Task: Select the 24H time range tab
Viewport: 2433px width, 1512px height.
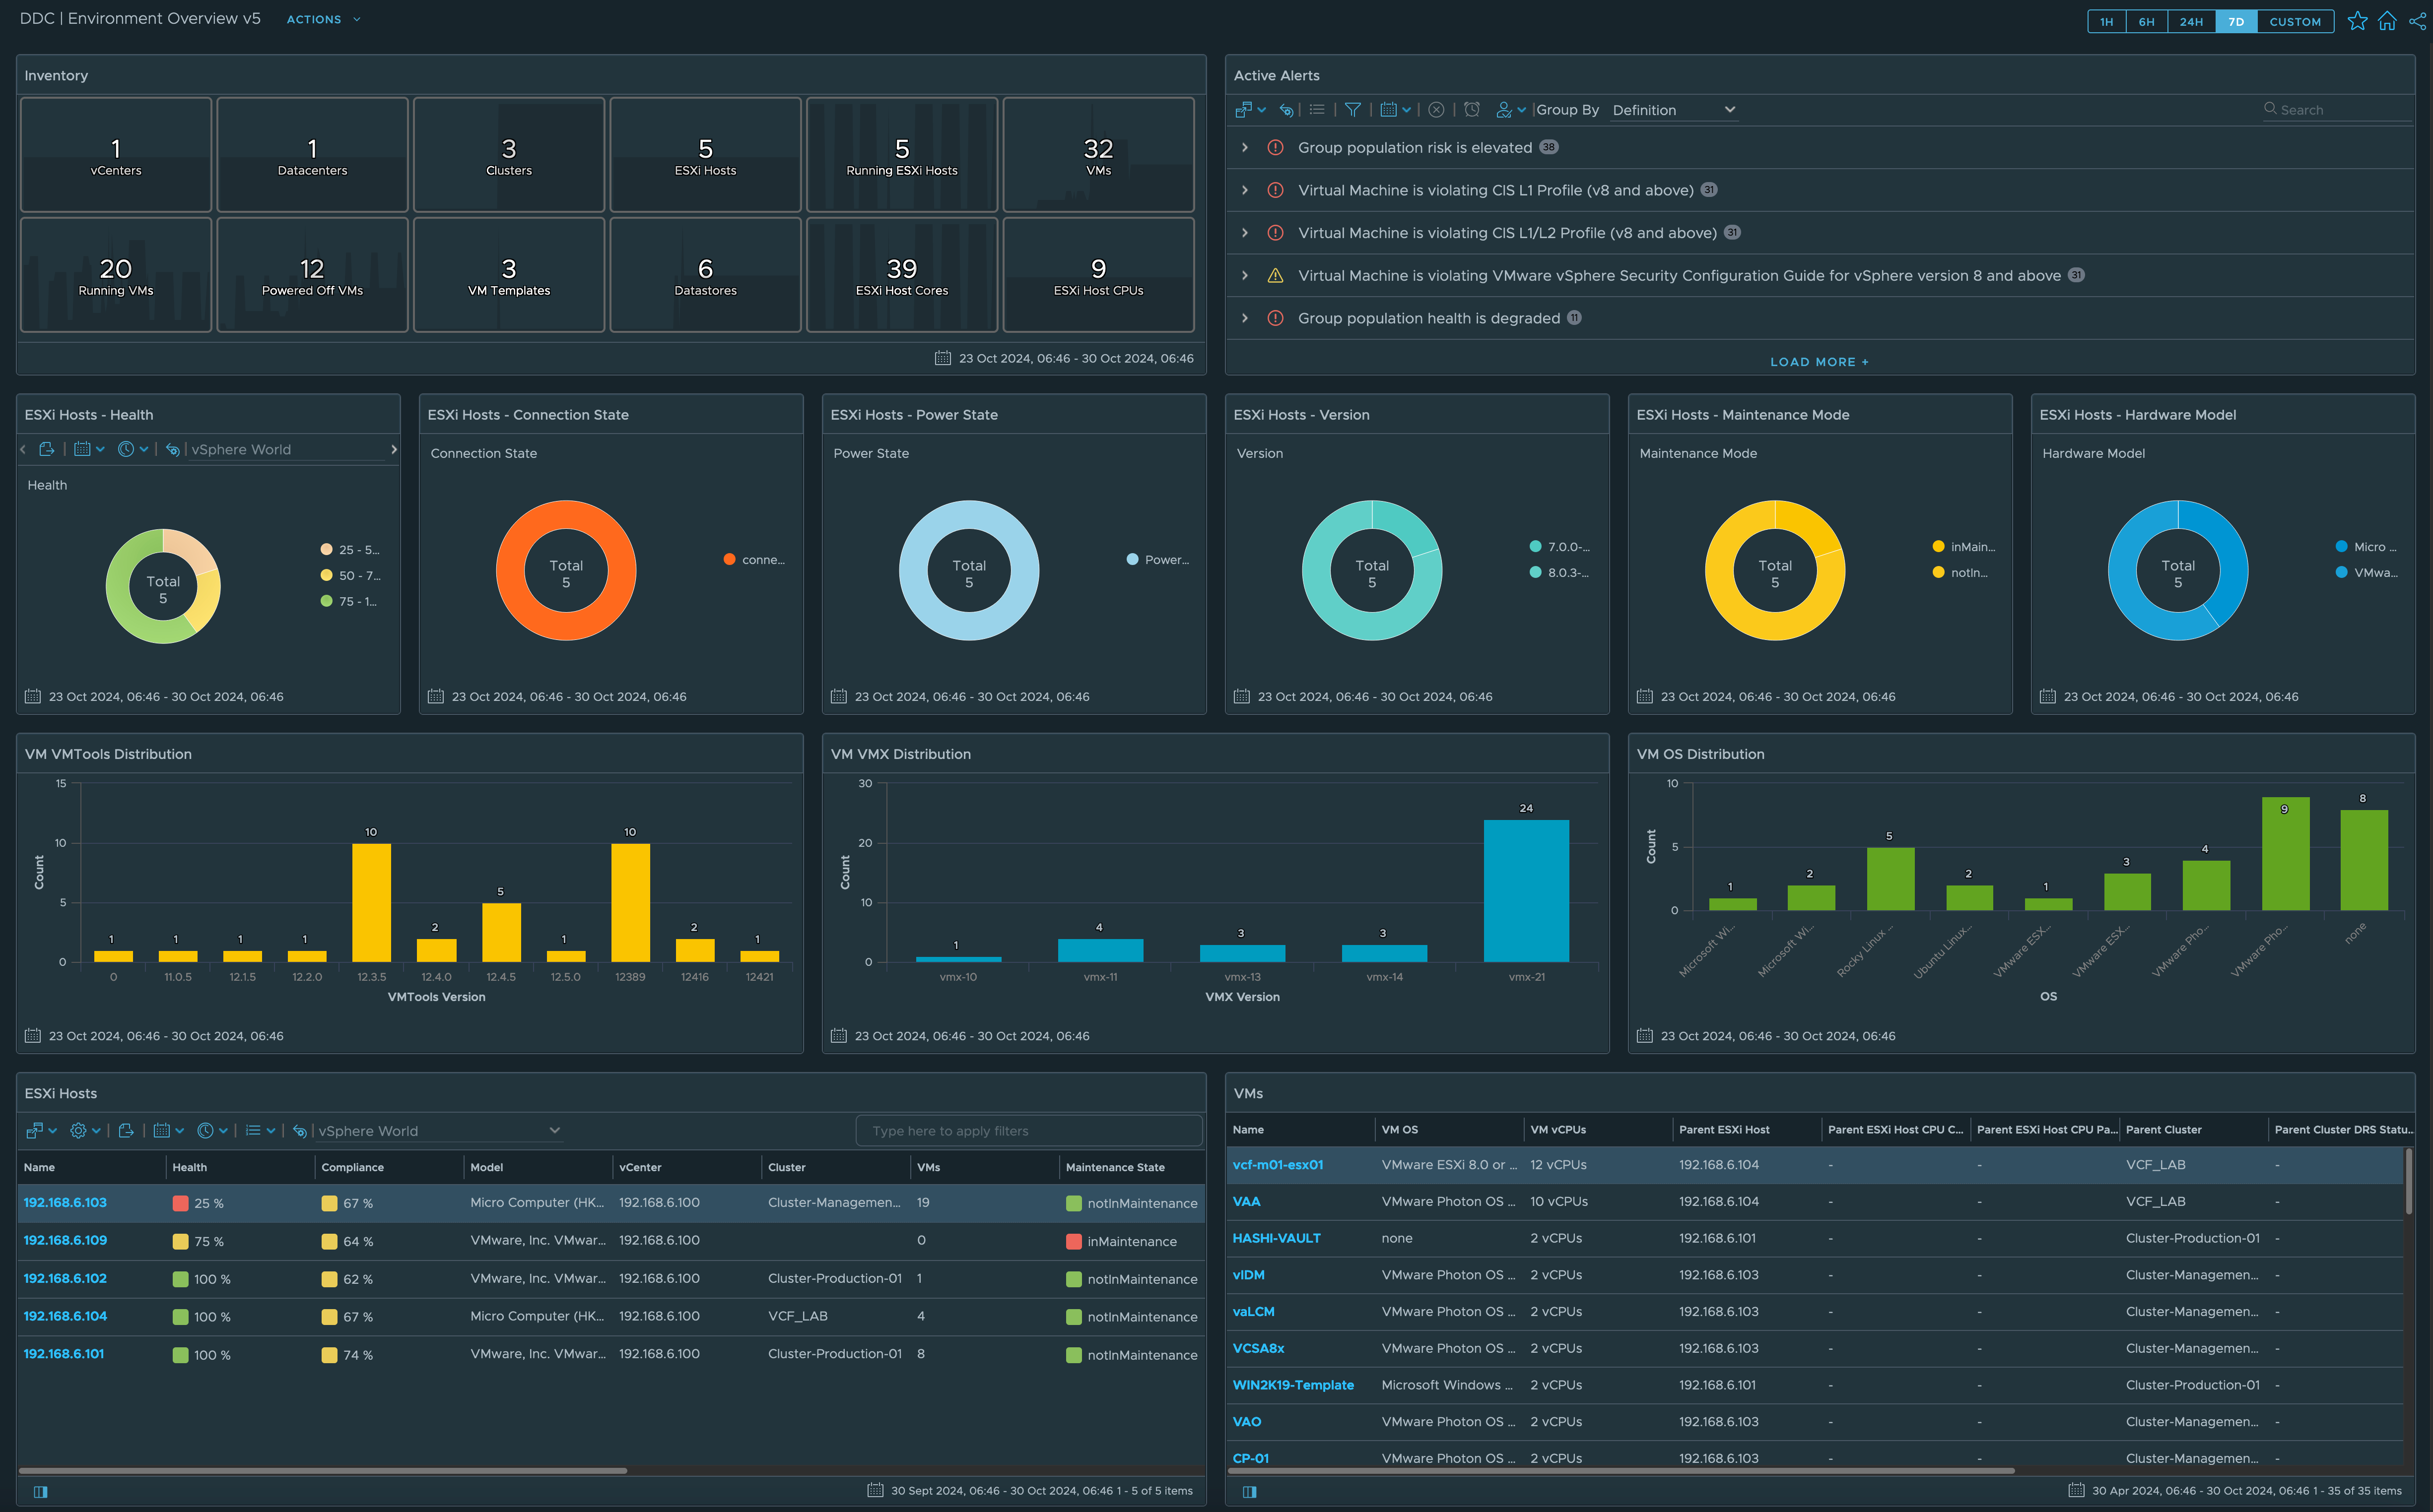Action: 2191,21
